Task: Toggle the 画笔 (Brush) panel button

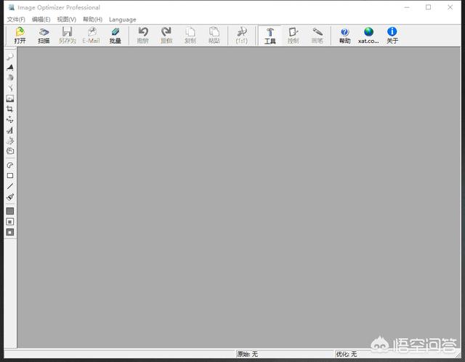Action: [317, 36]
